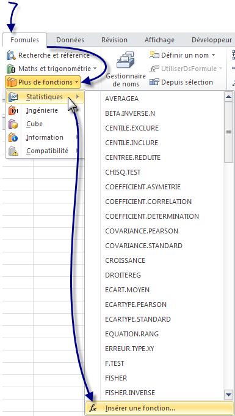Click the Recherche et référence book icon
The width and height of the screenshot is (235, 416).
[12, 56]
